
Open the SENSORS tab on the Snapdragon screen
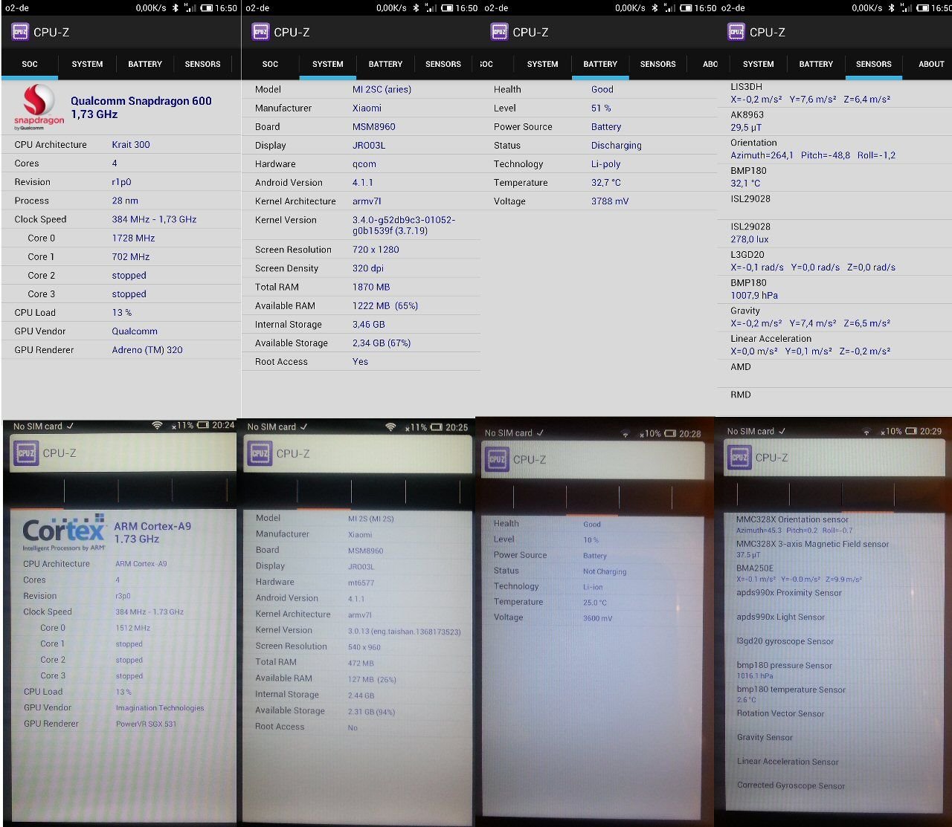click(x=202, y=64)
